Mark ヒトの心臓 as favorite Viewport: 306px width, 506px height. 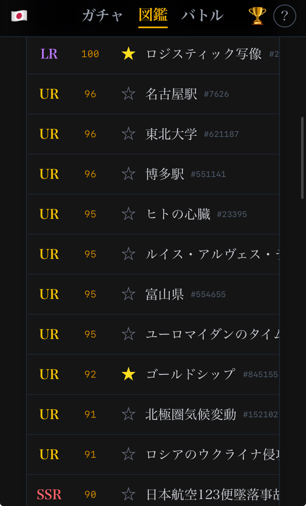click(x=129, y=214)
